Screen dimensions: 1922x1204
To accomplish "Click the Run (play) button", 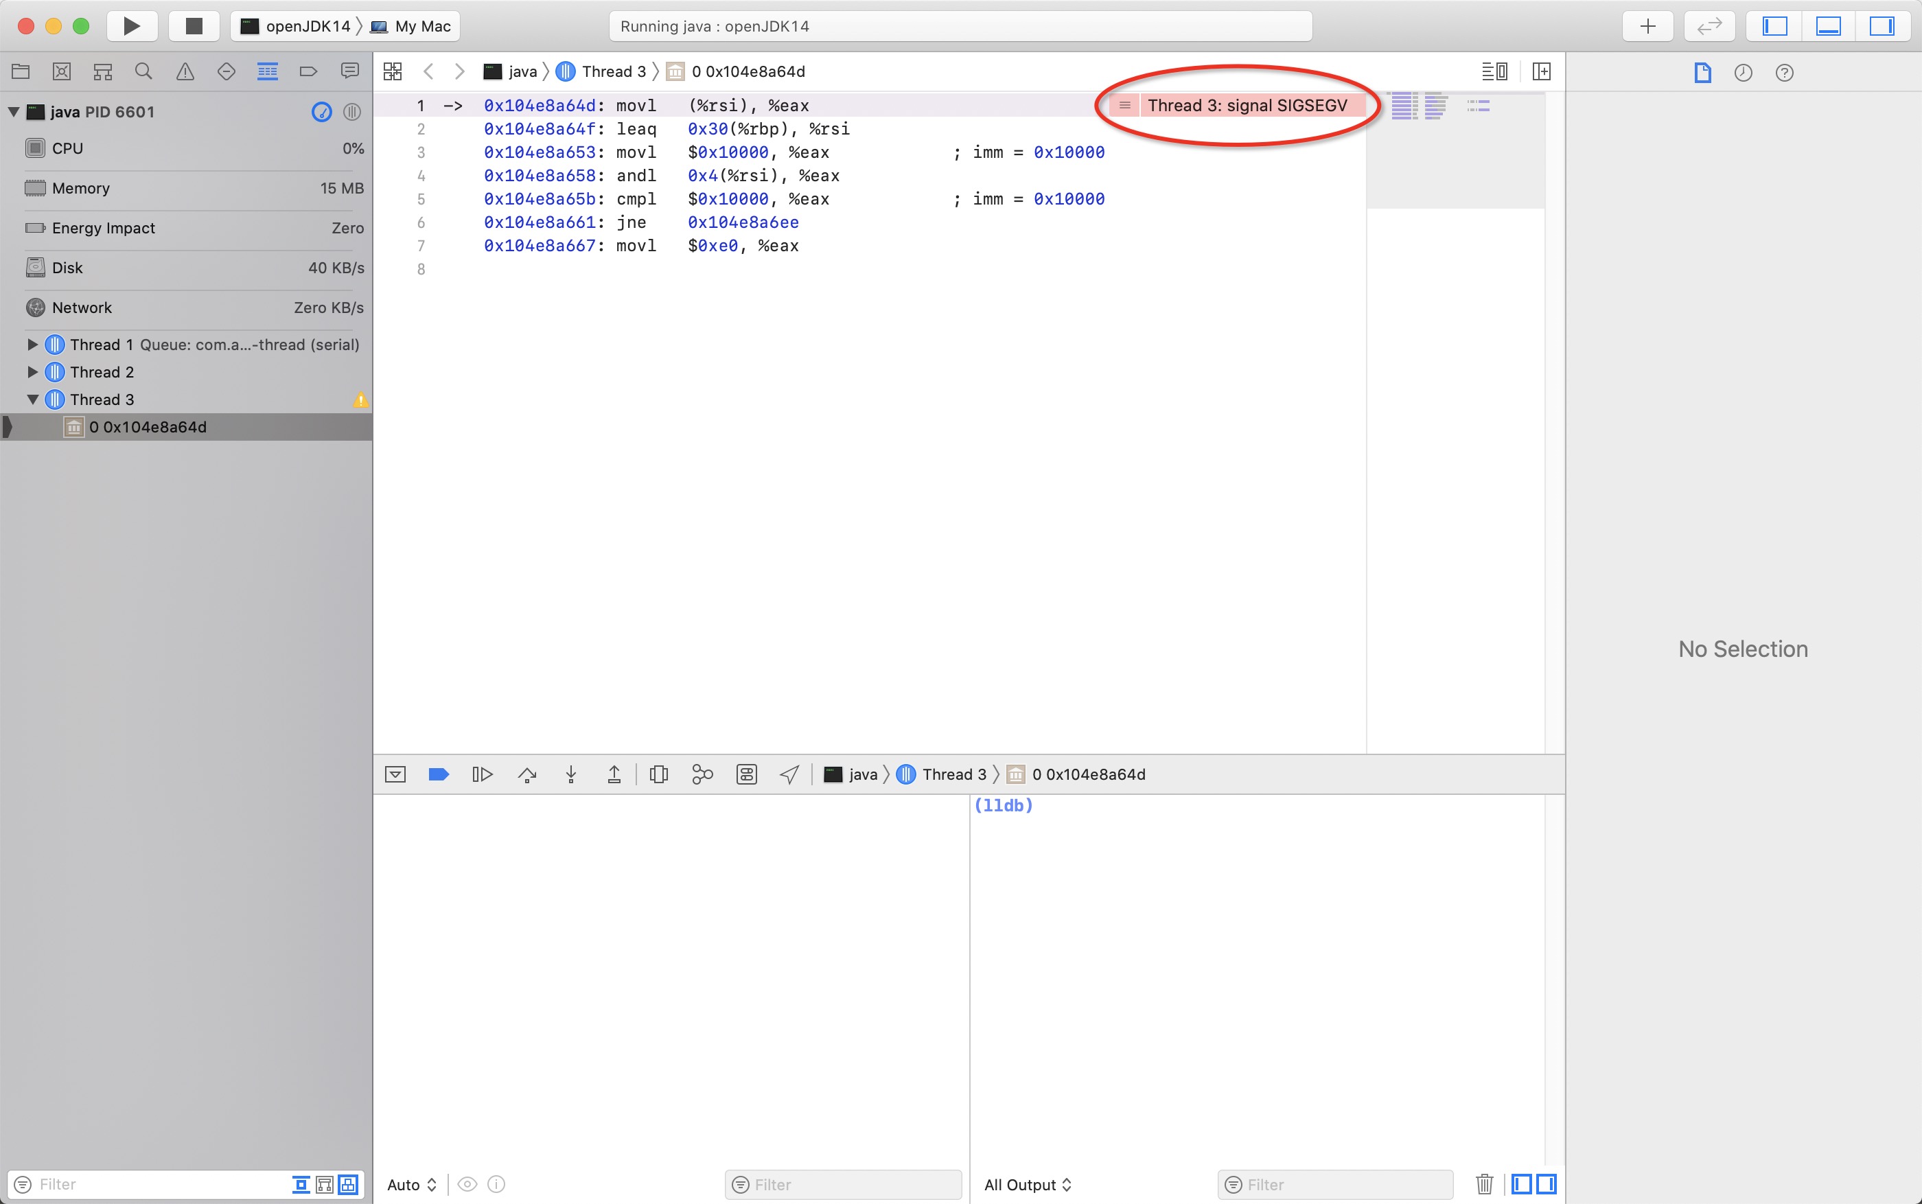I will tap(132, 26).
